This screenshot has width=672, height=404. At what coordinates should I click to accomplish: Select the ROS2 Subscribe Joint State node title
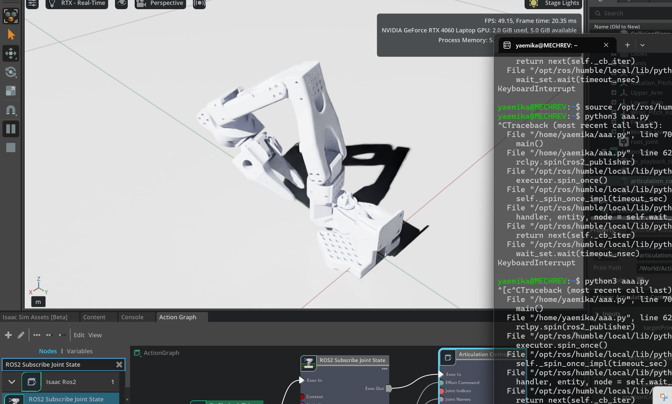tap(352, 360)
